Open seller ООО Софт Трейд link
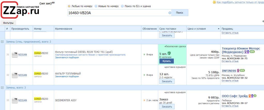The height and width of the screenshot is (110, 264). pyautogui.click(x=235, y=96)
